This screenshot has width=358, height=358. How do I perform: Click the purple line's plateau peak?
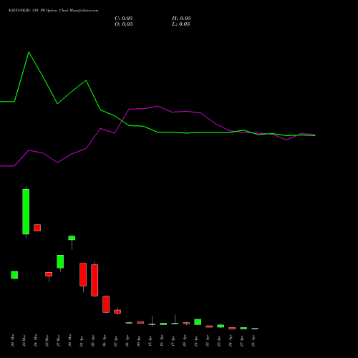pos(158,106)
